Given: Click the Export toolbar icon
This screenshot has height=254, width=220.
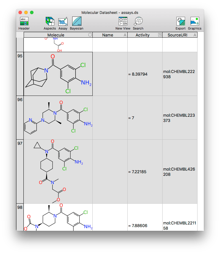Looking at the screenshot, I should [x=180, y=21].
